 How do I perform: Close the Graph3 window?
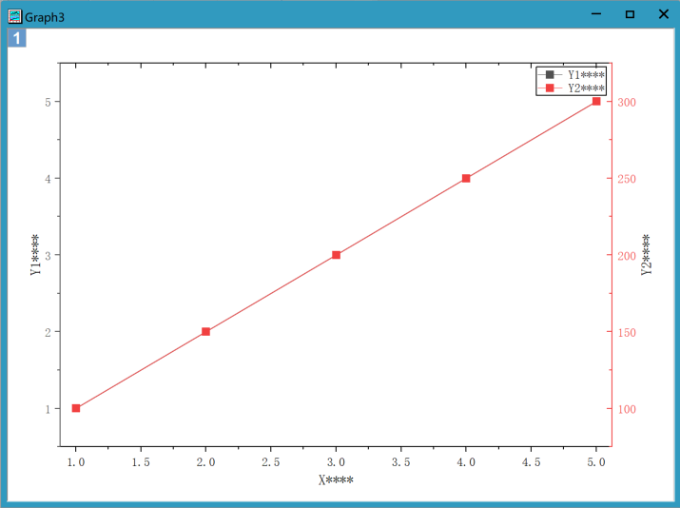(663, 14)
